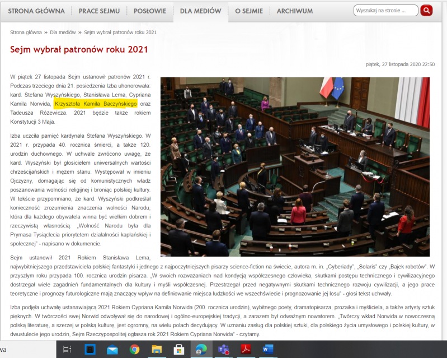Follow the 'Dla mediów' breadcrumb link
Viewport: 447px width, 358px height.
(x=63, y=32)
